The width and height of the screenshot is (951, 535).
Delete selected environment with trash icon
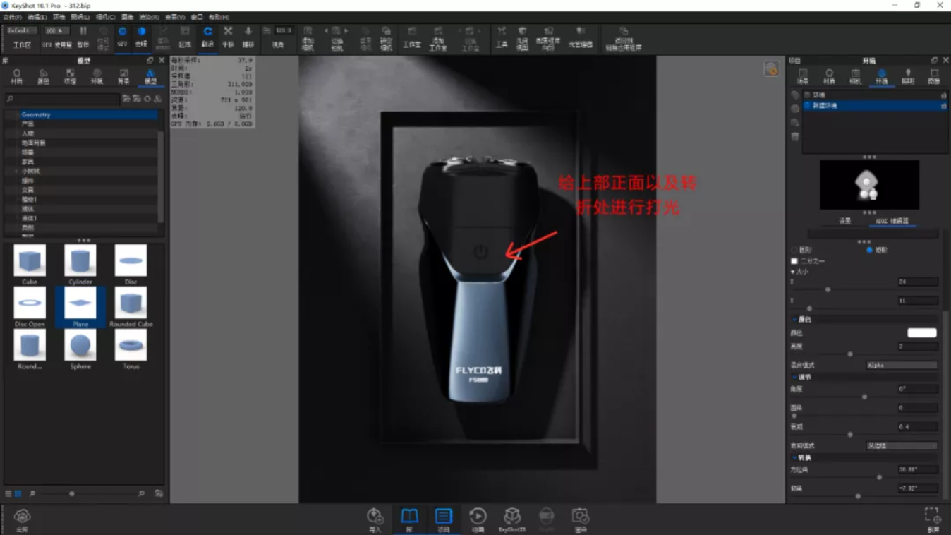tap(795, 137)
